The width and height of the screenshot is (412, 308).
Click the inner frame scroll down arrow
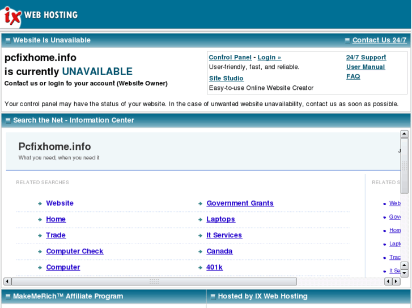(404, 273)
